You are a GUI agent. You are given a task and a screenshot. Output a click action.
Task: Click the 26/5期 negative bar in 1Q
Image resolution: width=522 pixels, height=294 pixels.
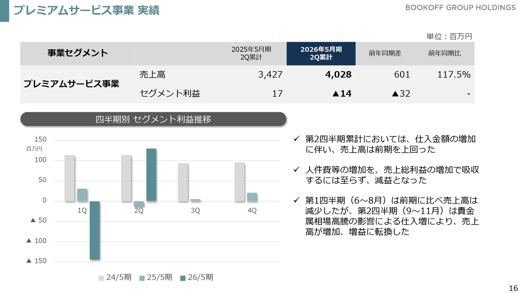(95, 230)
